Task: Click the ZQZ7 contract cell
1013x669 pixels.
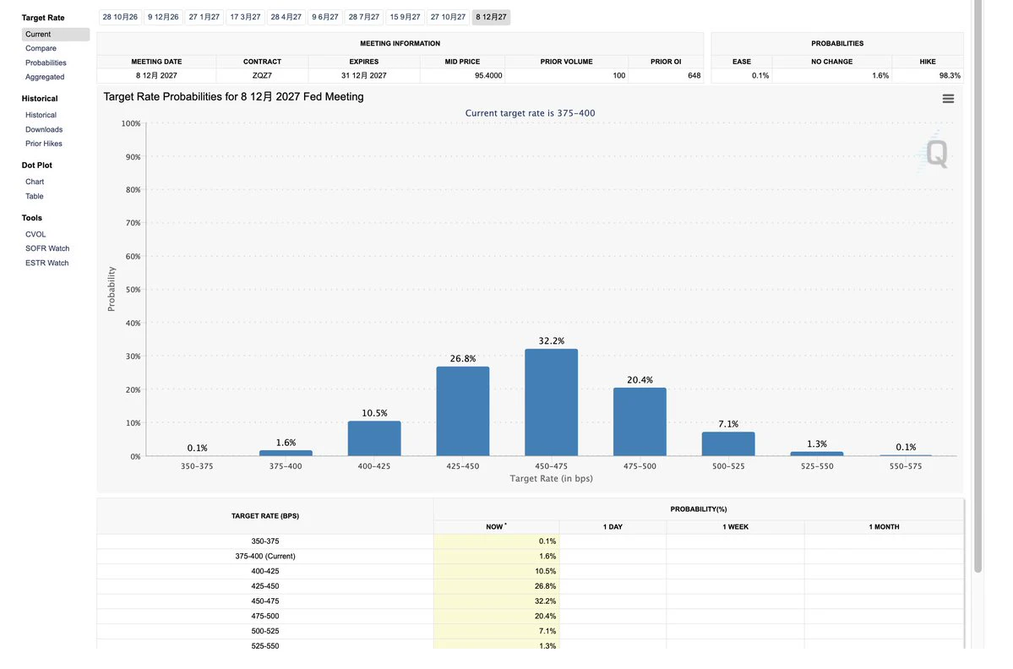Action: 262,75
